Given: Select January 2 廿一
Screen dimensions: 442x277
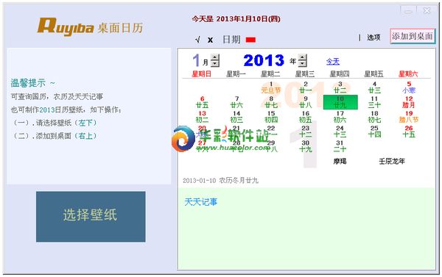Looking at the screenshot, I should coord(306,87).
